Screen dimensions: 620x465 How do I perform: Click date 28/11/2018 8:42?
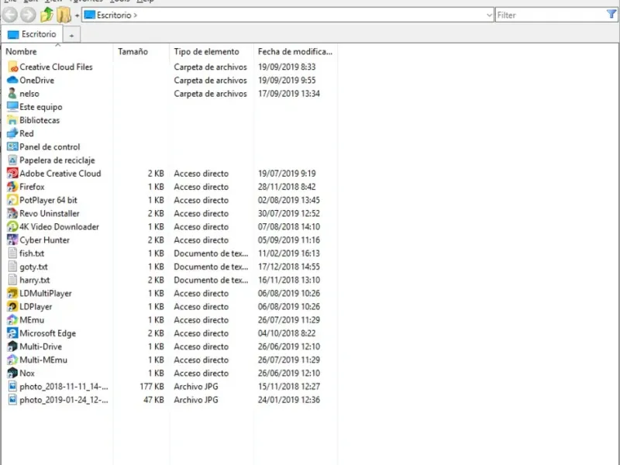click(287, 187)
